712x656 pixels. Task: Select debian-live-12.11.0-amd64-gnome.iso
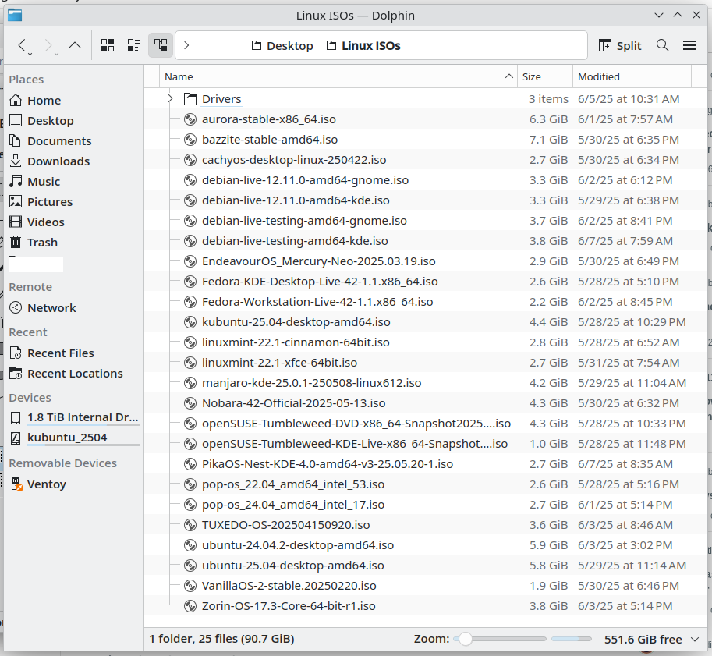coord(305,180)
